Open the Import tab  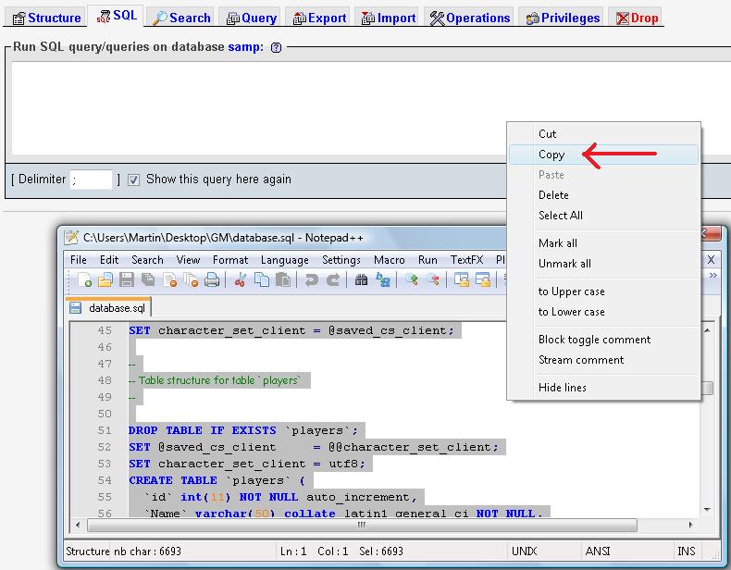point(389,18)
